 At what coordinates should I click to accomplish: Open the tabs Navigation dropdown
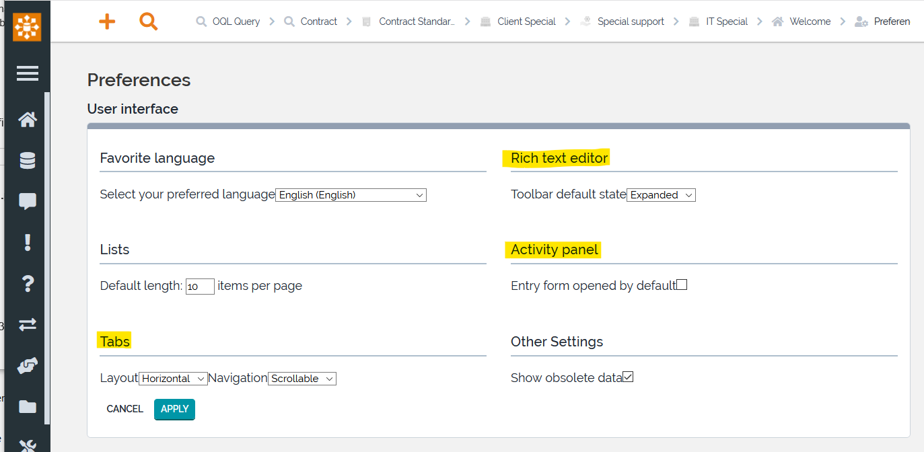pyautogui.click(x=302, y=379)
